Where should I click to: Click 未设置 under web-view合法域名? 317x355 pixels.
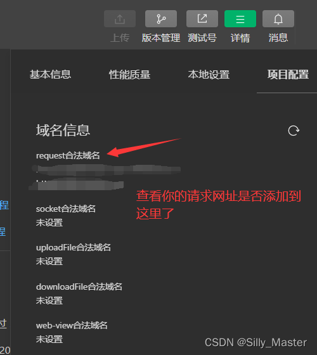click(x=49, y=339)
